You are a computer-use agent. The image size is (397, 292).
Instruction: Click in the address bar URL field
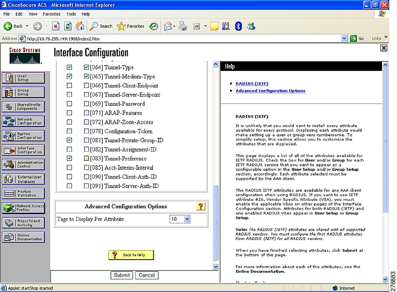tap(183, 39)
